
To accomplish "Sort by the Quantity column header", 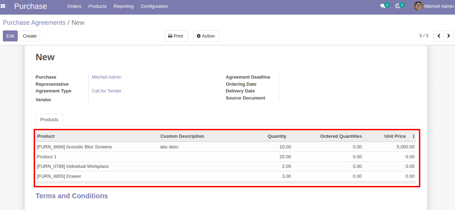I will 277,136.
